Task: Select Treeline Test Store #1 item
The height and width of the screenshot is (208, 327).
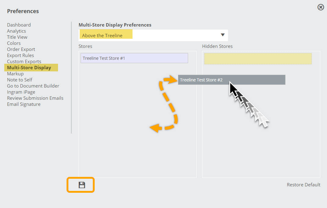Action: click(134, 58)
